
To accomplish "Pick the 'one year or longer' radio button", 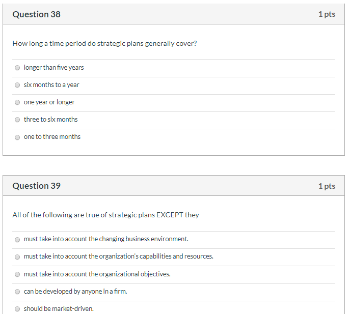I will pyautogui.click(x=17, y=102).
